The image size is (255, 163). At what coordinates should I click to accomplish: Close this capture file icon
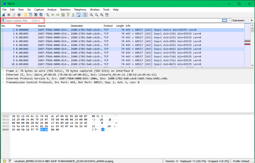(x=36, y=15)
